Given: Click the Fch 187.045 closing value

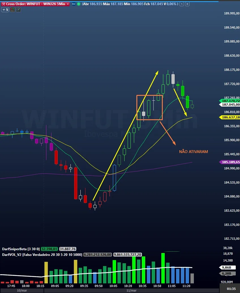Looking at the screenshot, I should click(x=154, y=4).
